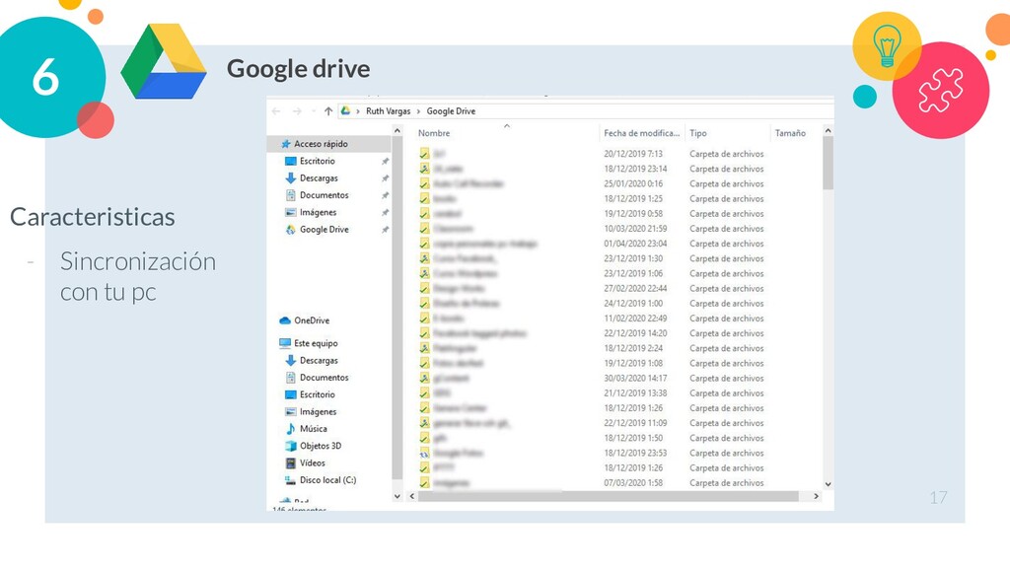The image size is (1010, 568).
Task: Open Documentos under Acceso rápido
Action: click(324, 195)
